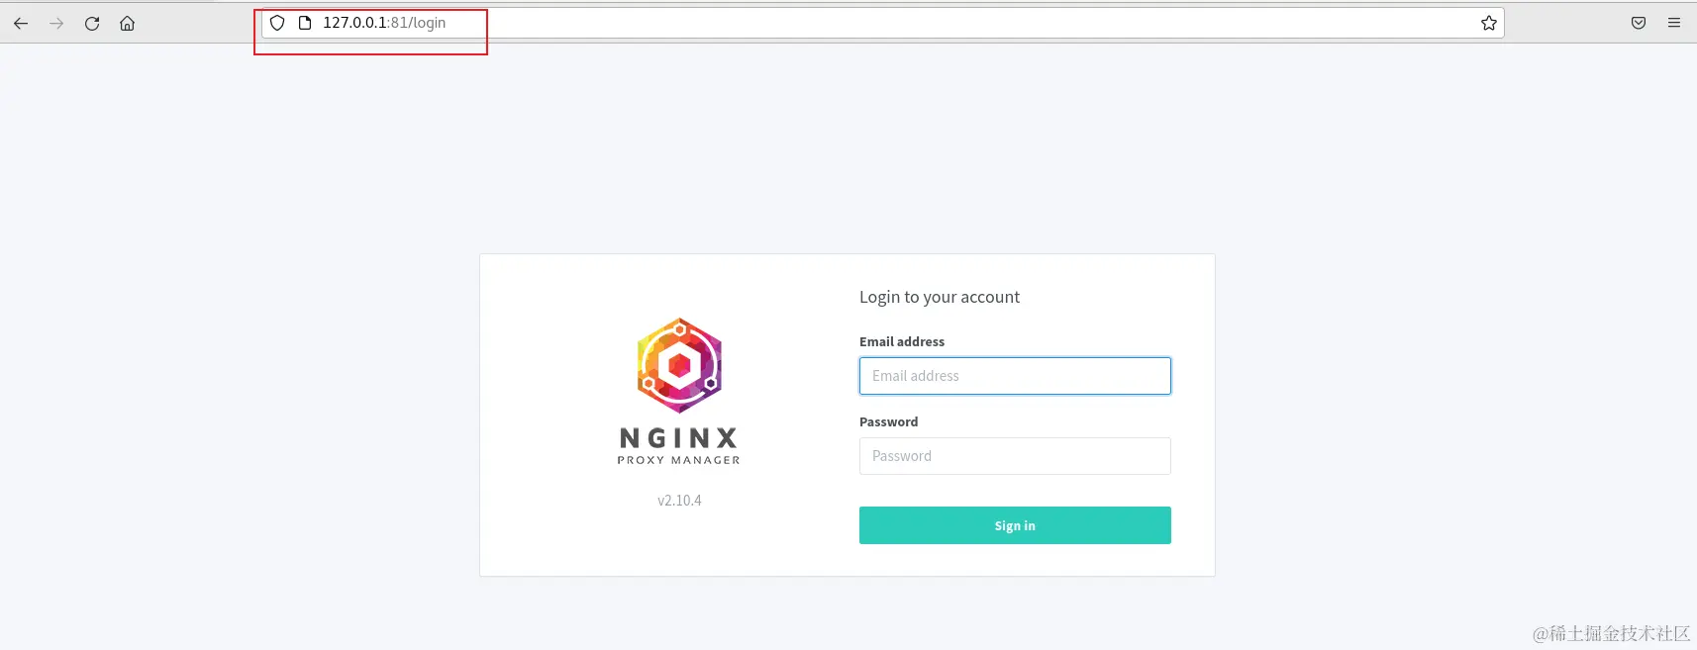1697x650 pixels.
Task: Bookmark this page with the star
Action: click(1488, 23)
